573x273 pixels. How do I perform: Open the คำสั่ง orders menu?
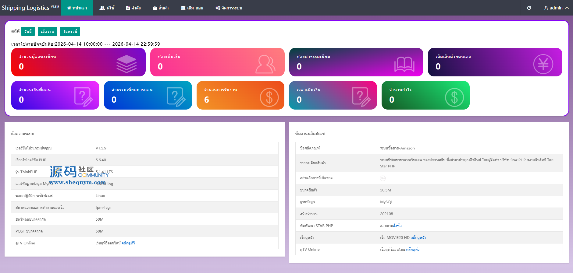click(133, 8)
